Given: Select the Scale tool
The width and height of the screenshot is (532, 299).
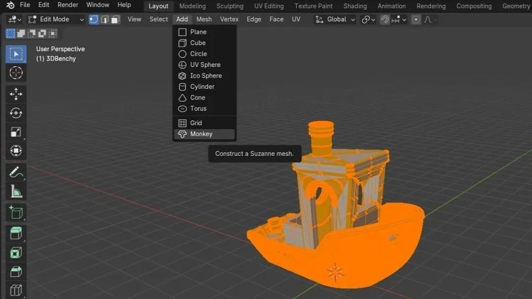Looking at the screenshot, I should (16, 132).
